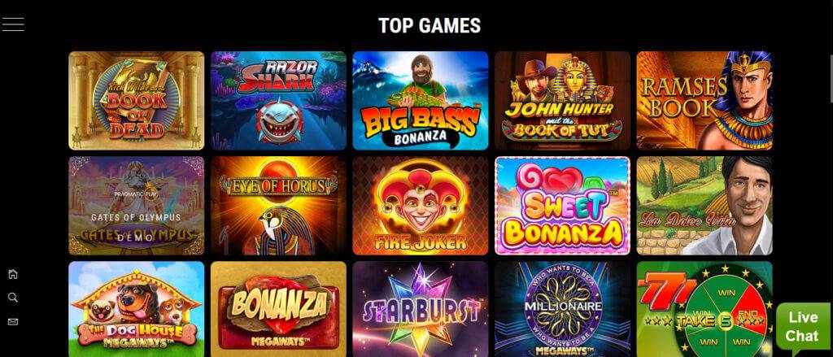Select La Dolce Vita game

[x=704, y=206]
